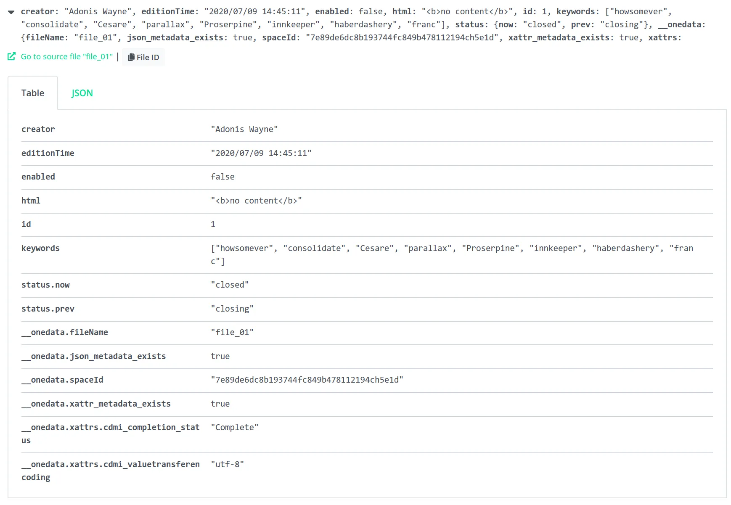Switch to the JSON tab
The width and height of the screenshot is (731, 505).
82,93
